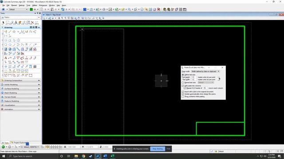Click the 'Hide' button on sharing bar
Viewport: 284px width, 159px height.
[169, 149]
